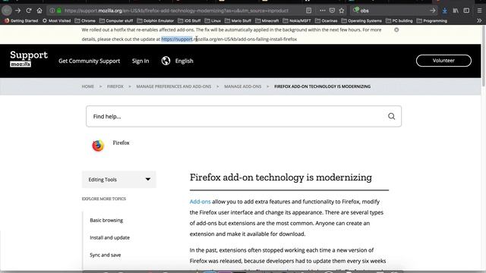Bookmark this page with the star

coord(342,11)
